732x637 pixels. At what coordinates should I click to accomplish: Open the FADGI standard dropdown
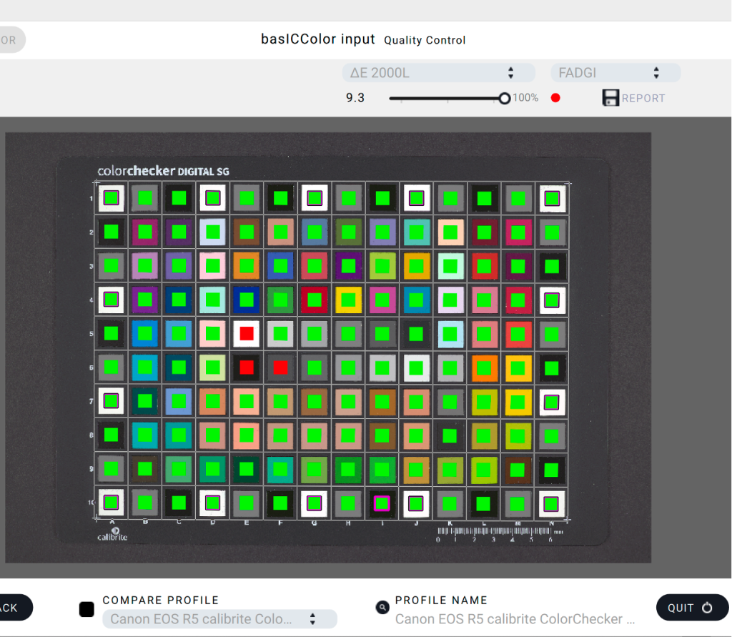615,72
